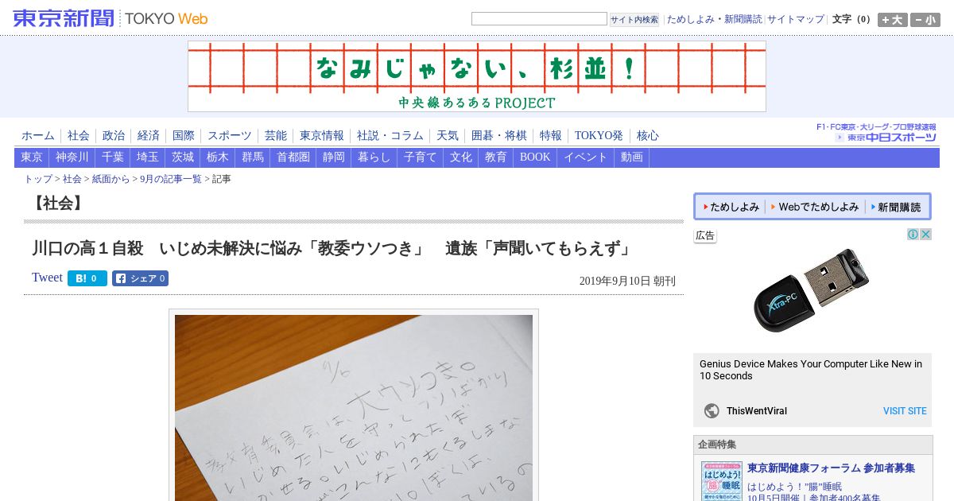Click VISIT SITE on the ad
The width and height of the screenshot is (954, 501).
pyautogui.click(x=905, y=411)
